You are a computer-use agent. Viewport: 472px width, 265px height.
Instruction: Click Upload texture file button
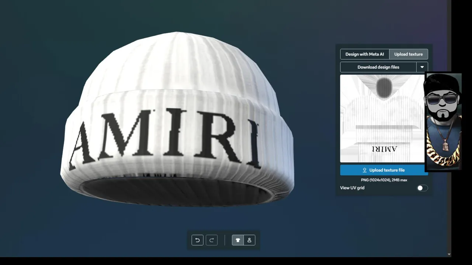(384, 170)
